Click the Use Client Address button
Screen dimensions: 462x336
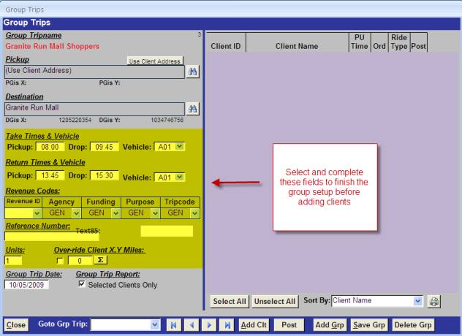[154, 61]
